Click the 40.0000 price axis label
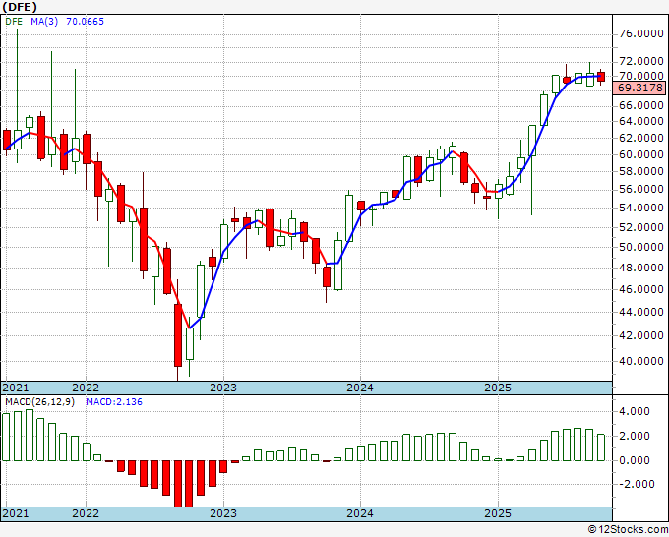The image size is (669, 537). tap(640, 361)
